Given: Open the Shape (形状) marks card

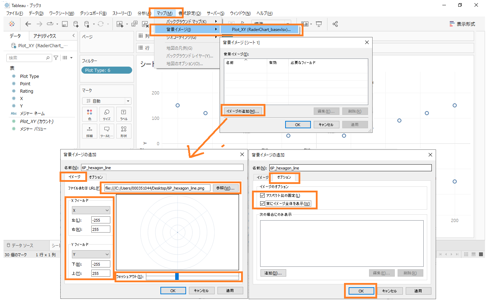Looking at the screenshot, I should pos(123,131).
